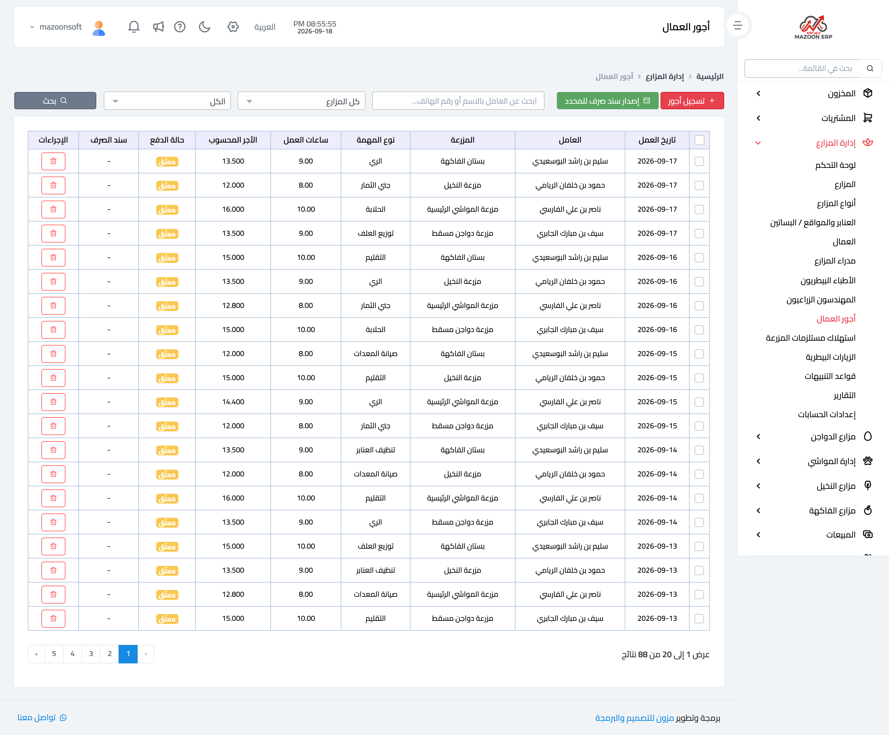Screen dimensions: 889x735
Task: Delete the 2026-09-16 سيف بن مبارك الجابري row
Action: pos(53,330)
